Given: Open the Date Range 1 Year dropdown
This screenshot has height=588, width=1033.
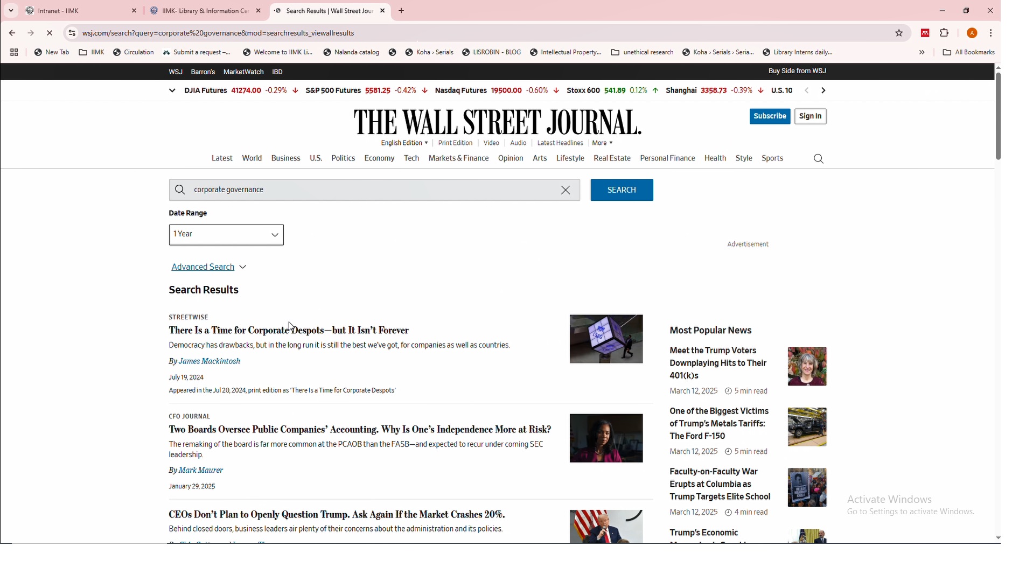Looking at the screenshot, I should pyautogui.click(x=226, y=235).
